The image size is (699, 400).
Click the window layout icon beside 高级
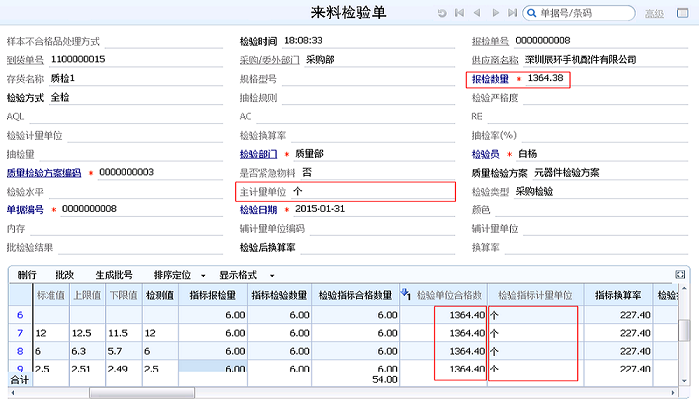pyautogui.click(x=682, y=13)
